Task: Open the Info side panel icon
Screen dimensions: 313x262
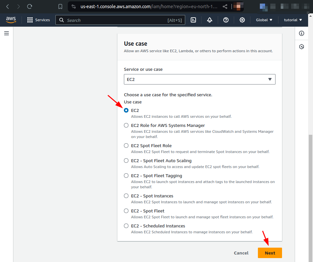Action: click(x=302, y=33)
